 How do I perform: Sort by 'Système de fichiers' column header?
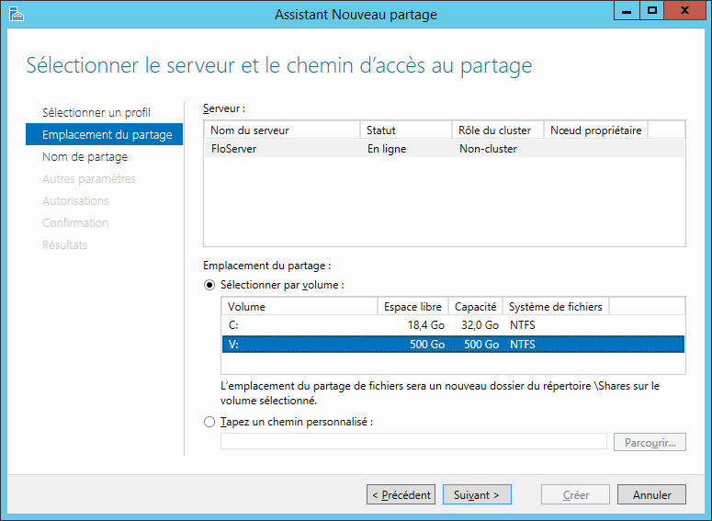(555, 307)
